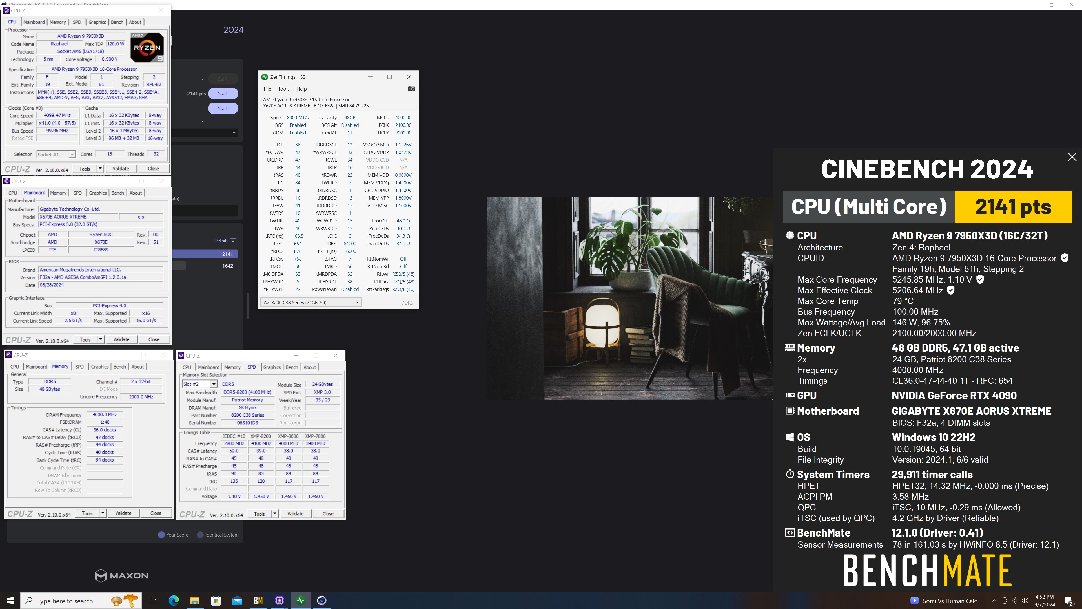Open Windows Start menu
This screenshot has height=609, width=1082.
pos(10,601)
